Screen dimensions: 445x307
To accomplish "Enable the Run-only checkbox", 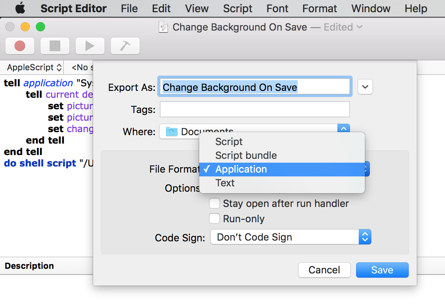I will [x=214, y=219].
